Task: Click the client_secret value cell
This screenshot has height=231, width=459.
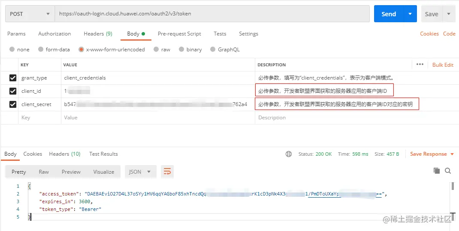Action: (x=158, y=104)
